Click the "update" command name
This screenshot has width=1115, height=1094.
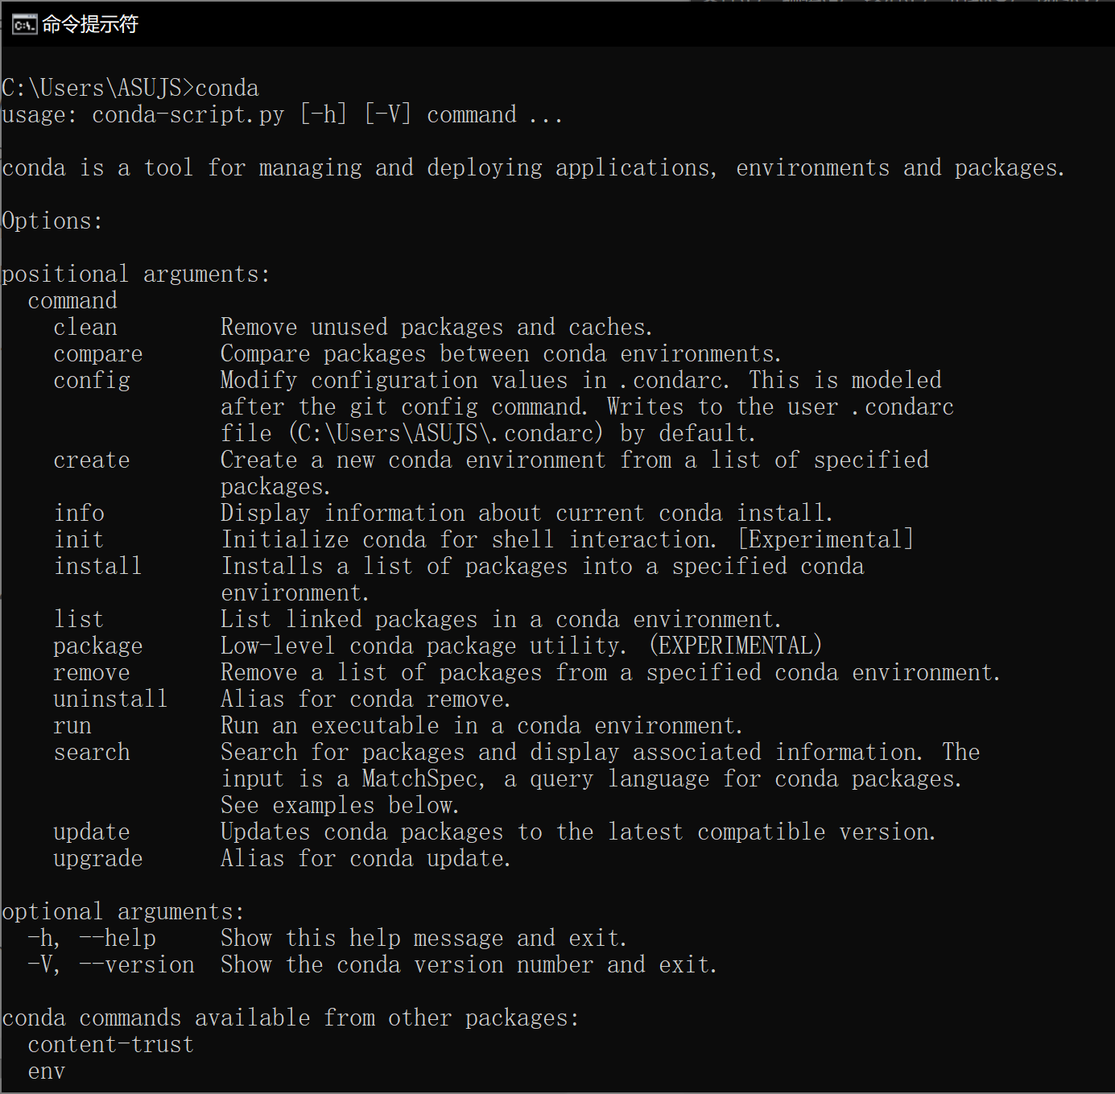click(x=92, y=832)
